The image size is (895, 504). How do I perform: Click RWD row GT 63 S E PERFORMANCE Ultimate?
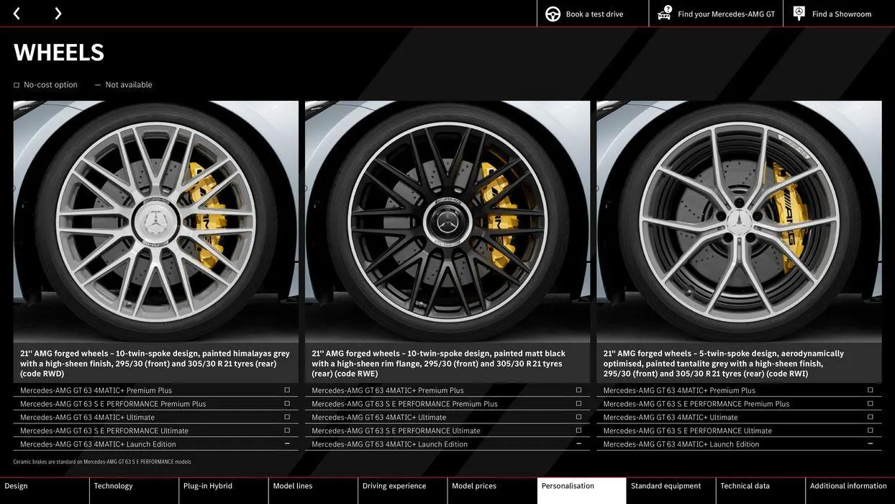pos(155,431)
